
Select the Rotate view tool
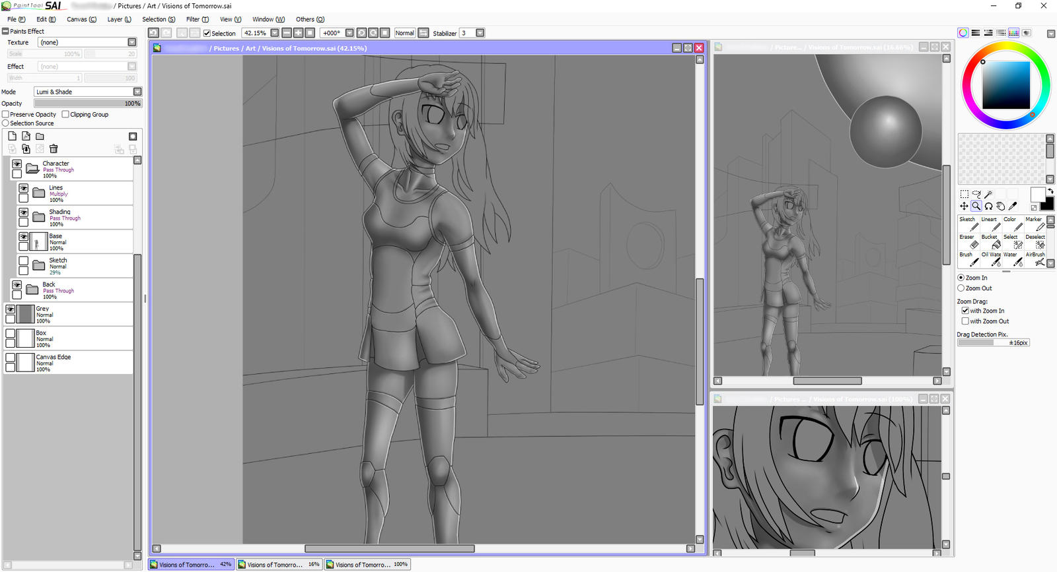click(988, 206)
